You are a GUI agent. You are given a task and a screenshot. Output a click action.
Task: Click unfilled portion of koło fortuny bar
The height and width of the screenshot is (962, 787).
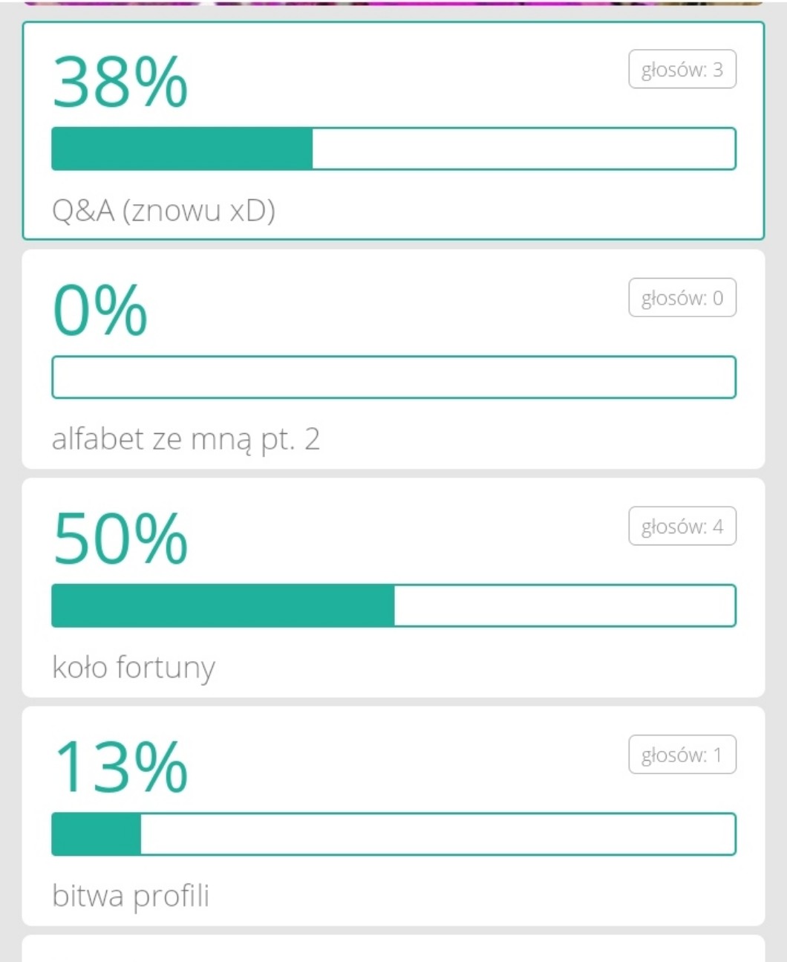tap(564, 605)
